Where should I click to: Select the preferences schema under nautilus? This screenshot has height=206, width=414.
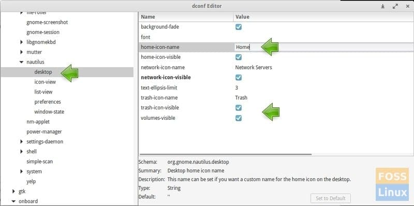click(x=48, y=102)
